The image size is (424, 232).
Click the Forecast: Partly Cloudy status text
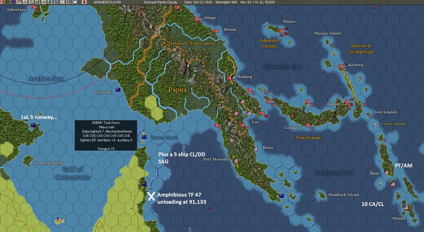pos(161,2)
